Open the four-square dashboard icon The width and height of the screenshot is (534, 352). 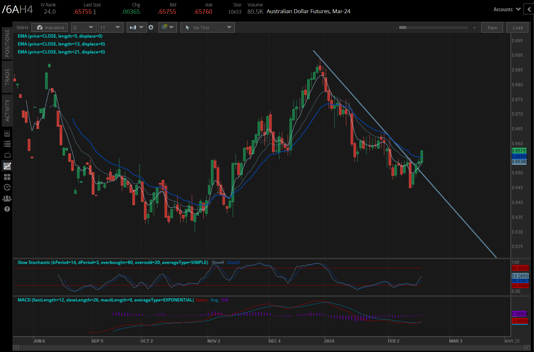click(7, 177)
